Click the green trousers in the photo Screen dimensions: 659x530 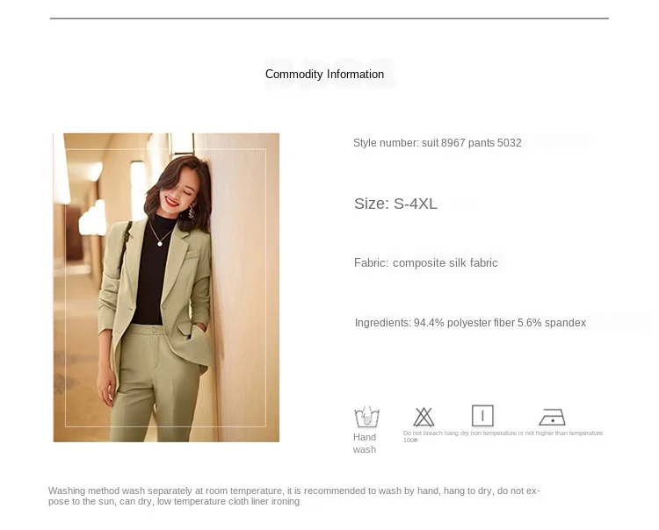tap(156, 383)
